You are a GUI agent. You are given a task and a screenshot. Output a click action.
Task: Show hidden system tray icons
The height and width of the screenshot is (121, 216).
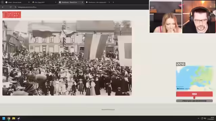[198, 118]
